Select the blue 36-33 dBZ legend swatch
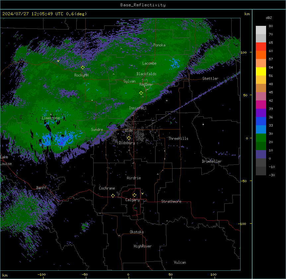This screenshot has height=279, width=286. click(x=261, y=121)
